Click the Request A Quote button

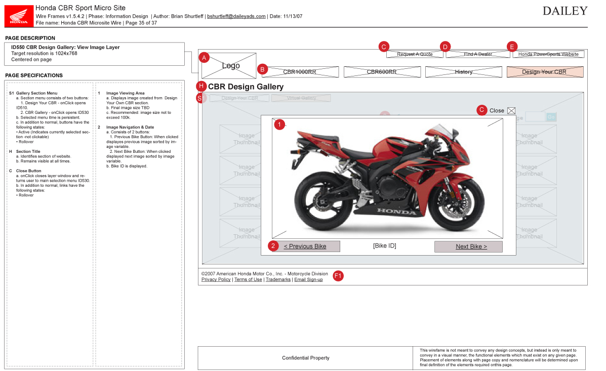pyautogui.click(x=415, y=54)
